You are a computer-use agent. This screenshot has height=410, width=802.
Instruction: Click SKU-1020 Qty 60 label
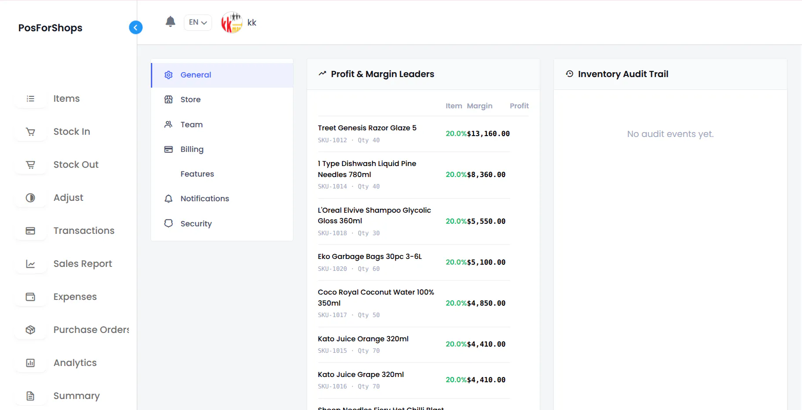pos(349,269)
